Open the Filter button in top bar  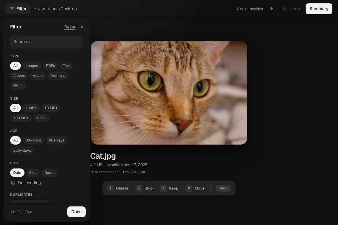18,9
